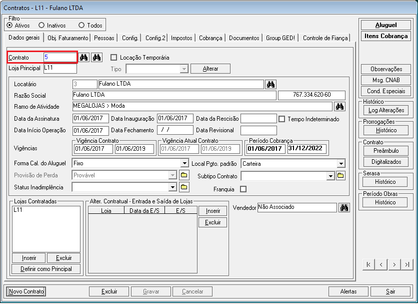Check the Locação Temporária checkbox
Screen dimensions: 418x304
pyautogui.click(x=114, y=58)
